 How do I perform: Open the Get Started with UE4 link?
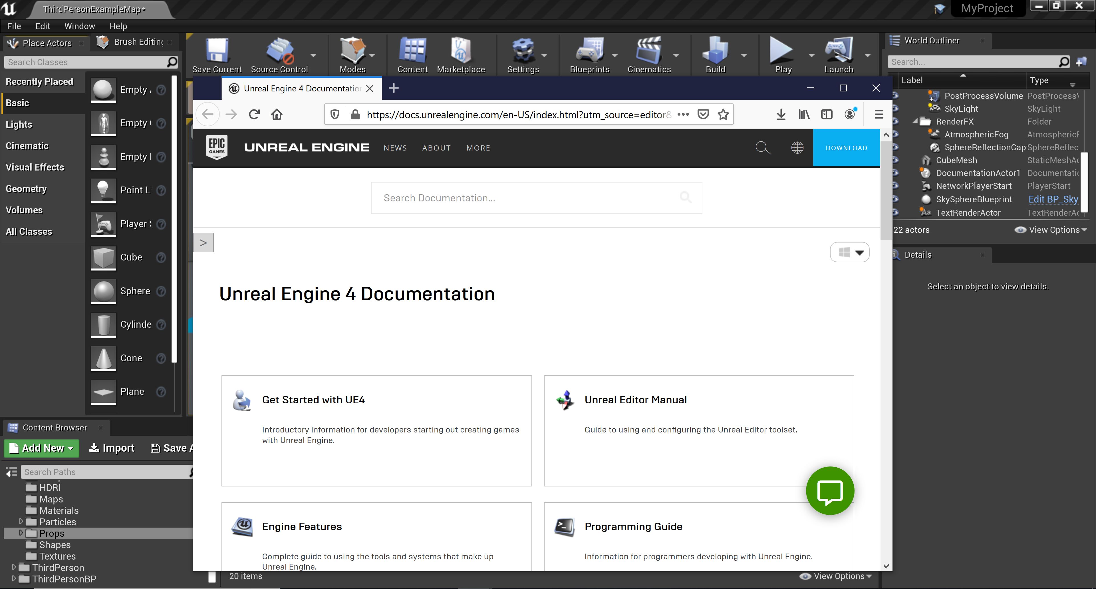click(x=313, y=400)
